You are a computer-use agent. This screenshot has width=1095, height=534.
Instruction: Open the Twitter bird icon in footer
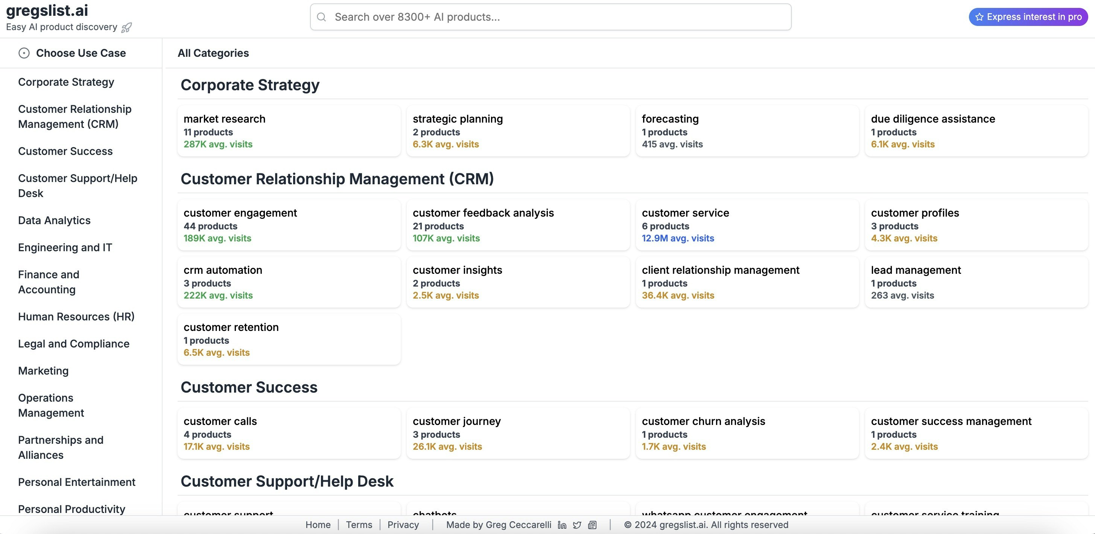pos(577,525)
